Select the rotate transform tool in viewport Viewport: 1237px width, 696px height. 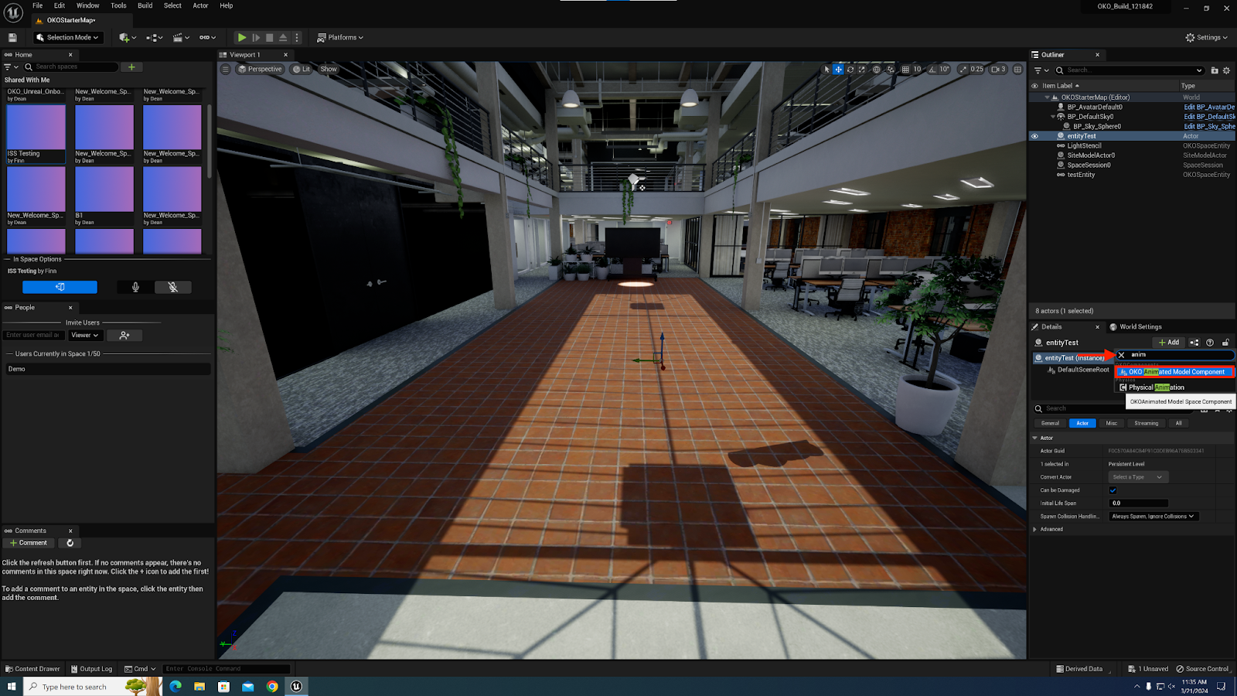click(x=850, y=70)
